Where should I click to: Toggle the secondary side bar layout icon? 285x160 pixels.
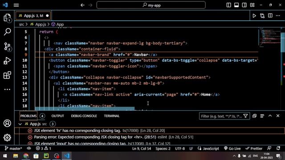(x=244, y=5)
